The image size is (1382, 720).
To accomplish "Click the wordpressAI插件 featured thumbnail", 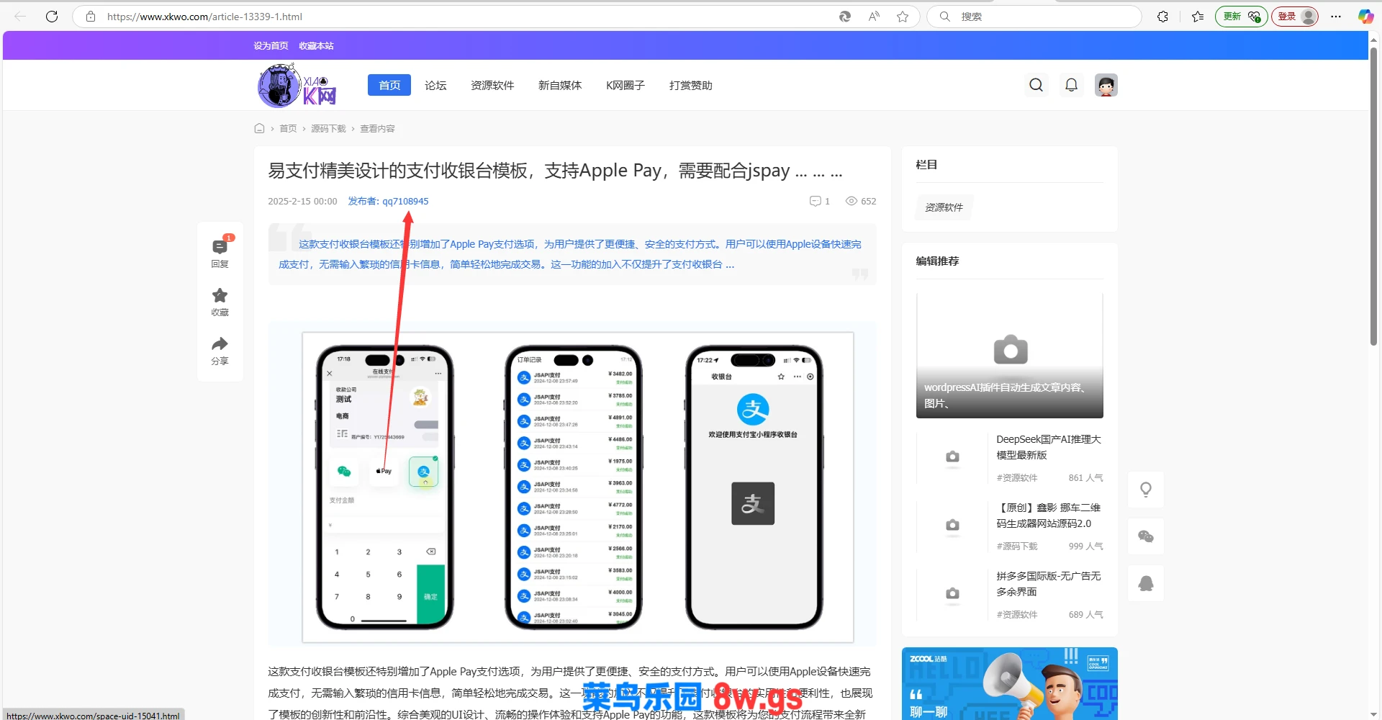I will pos(1009,356).
